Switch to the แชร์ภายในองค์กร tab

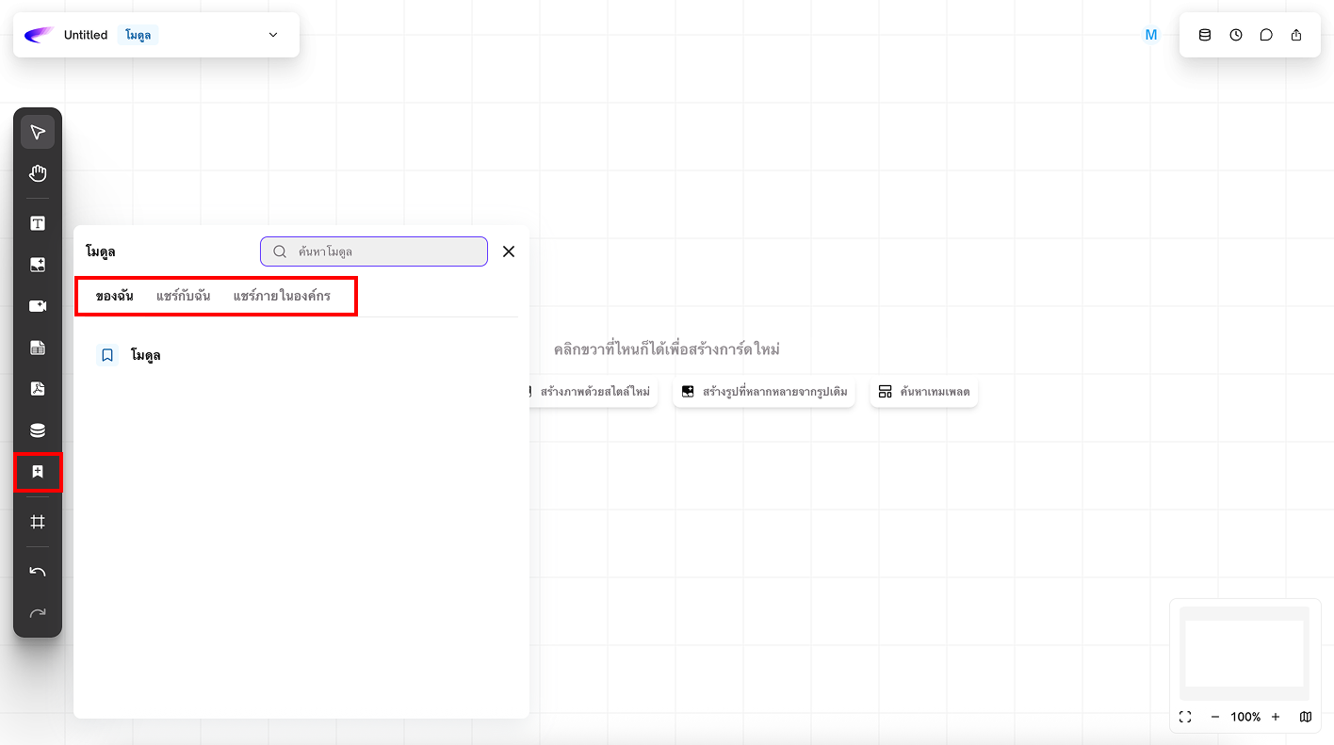coord(282,296)
